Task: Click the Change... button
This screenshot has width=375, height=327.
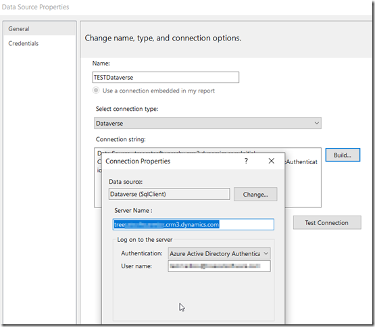Action: coord(255,194)
